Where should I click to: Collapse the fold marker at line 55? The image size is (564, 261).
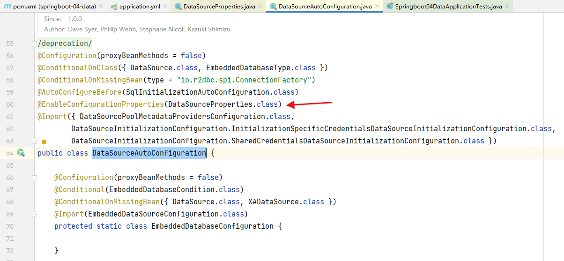tap(34, 44)
